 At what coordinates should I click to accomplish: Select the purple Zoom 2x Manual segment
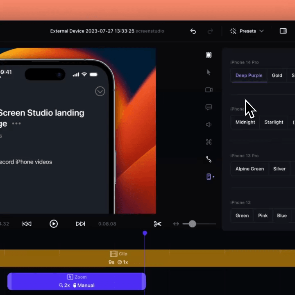76,281
